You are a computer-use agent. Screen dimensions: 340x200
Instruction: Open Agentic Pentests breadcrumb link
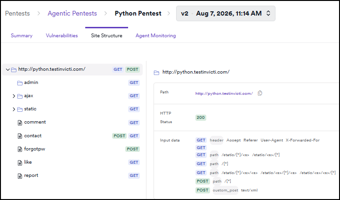pos(72,14)
